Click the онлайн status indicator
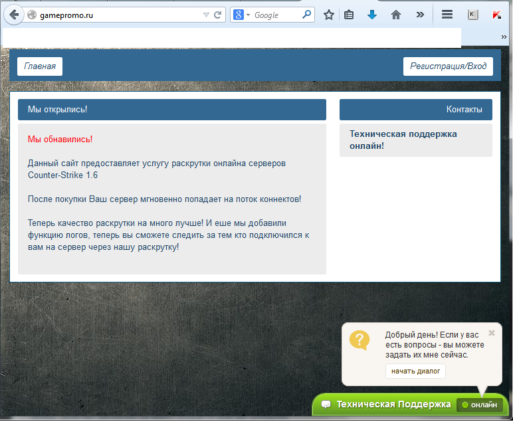513x422 pixels. point(480,405)
